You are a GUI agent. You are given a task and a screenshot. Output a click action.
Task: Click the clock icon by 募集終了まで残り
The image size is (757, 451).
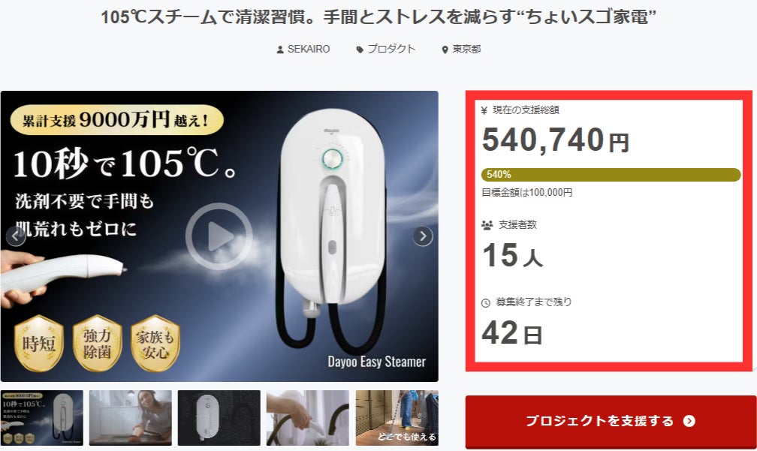486,303
